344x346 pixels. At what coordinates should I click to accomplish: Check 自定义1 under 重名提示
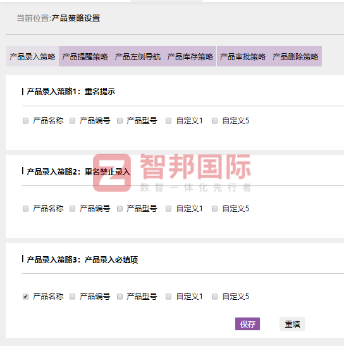coord(169,121)
